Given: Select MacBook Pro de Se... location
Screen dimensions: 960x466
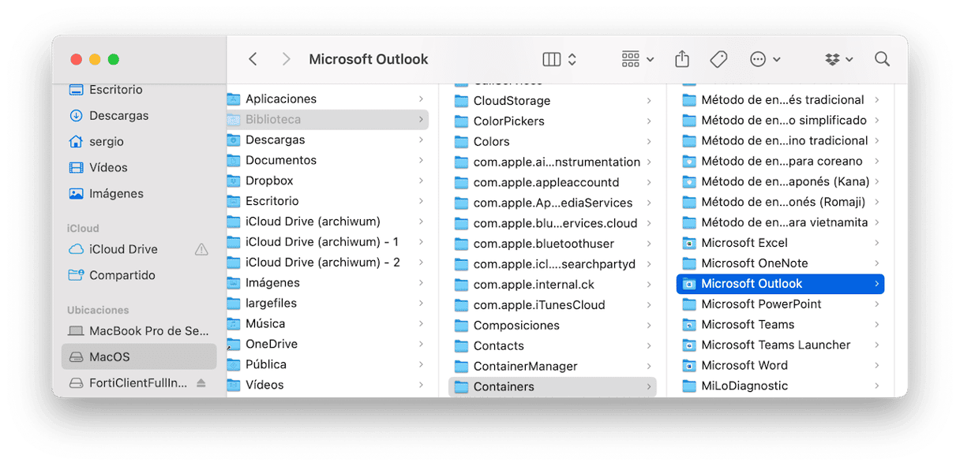Looking at the screenshot, I should tap(139, 331).
